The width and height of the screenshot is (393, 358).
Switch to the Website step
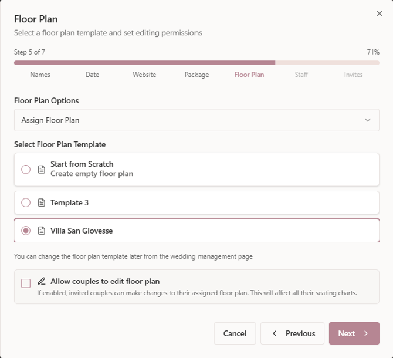click(x=144, y=75)
